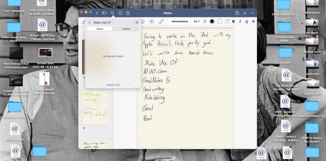The image size is (326, 161).
Task: Select the Text box tool
Action: [x=152, y=22]
